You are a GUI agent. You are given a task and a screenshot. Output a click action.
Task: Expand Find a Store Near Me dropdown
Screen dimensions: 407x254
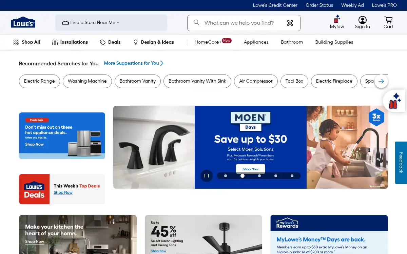111,23
